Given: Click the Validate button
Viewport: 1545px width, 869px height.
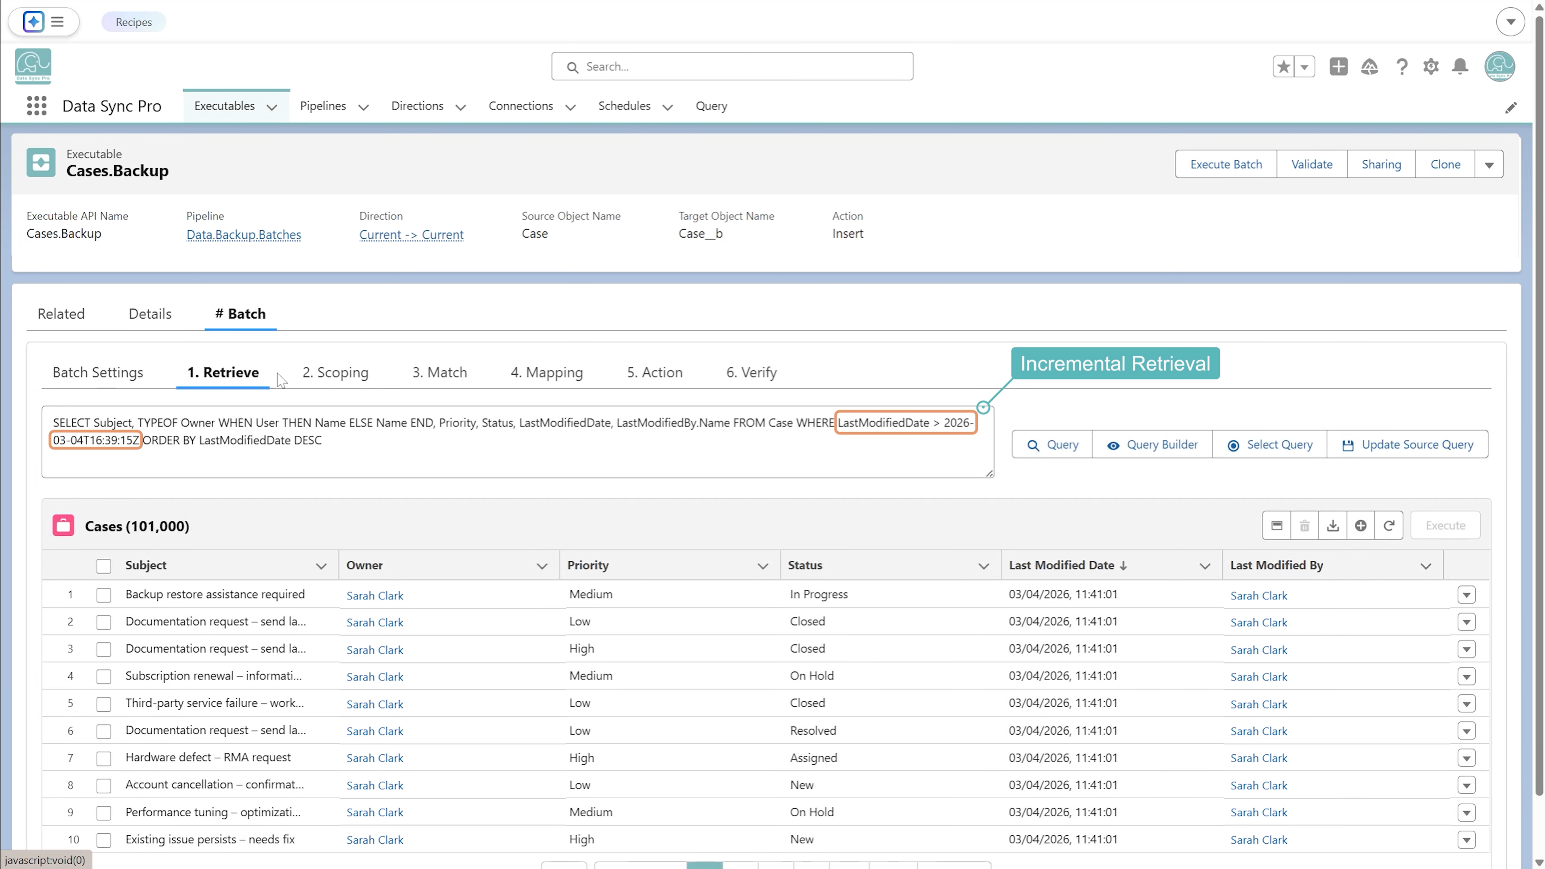Looking at the screenshot, I should pyautogui.click(x=1312, y=164).
